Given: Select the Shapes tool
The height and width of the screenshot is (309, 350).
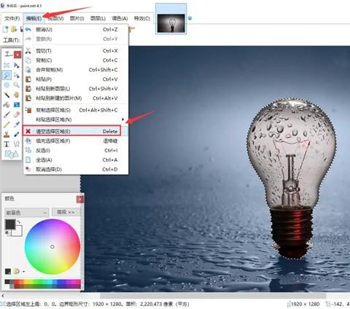Looking at the screenshot, I should click(x=12, y=154).
